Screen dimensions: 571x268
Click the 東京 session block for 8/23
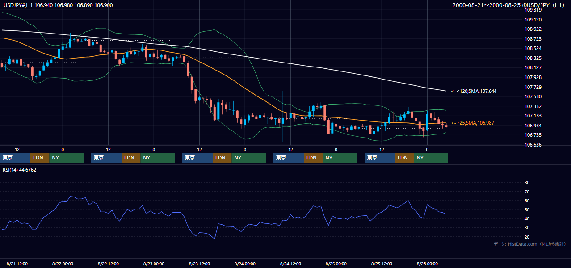tap(197, 158)
